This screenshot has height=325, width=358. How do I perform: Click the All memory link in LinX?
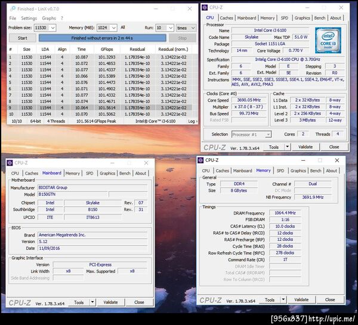(x=122, y=27)
